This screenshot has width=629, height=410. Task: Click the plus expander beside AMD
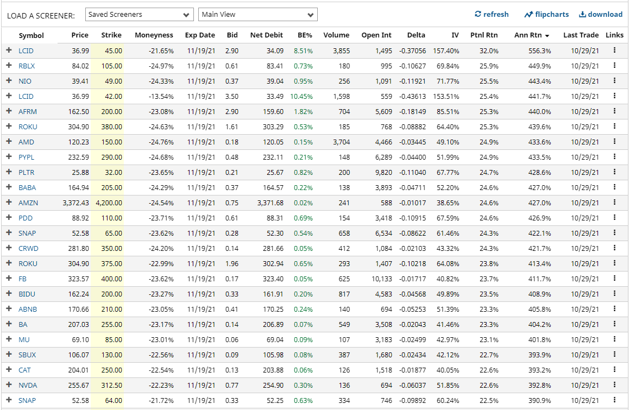click(9, 142)
